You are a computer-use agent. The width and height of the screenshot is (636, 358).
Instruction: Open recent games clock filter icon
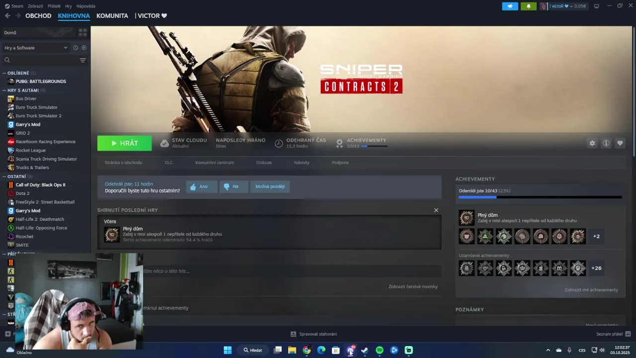[76, 48]
